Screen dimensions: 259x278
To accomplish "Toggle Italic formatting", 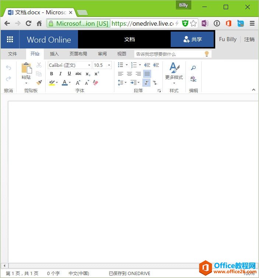I will point(60,73).
